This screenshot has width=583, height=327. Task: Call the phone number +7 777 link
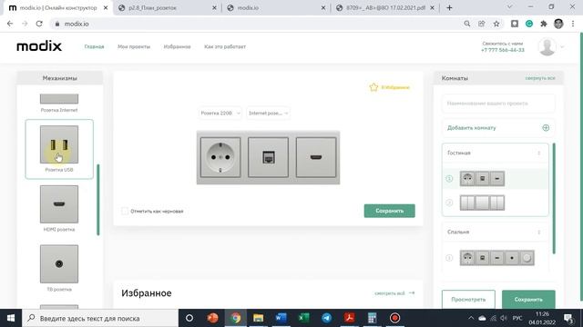click(502, 50)
